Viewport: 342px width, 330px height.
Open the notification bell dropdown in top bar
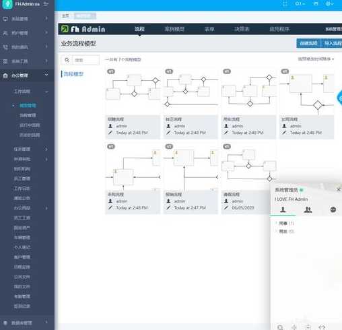300,4
